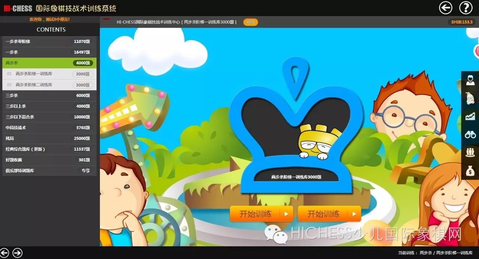Open the 好题收藏 category
The image size is (479, 259).
coord(49,160)
